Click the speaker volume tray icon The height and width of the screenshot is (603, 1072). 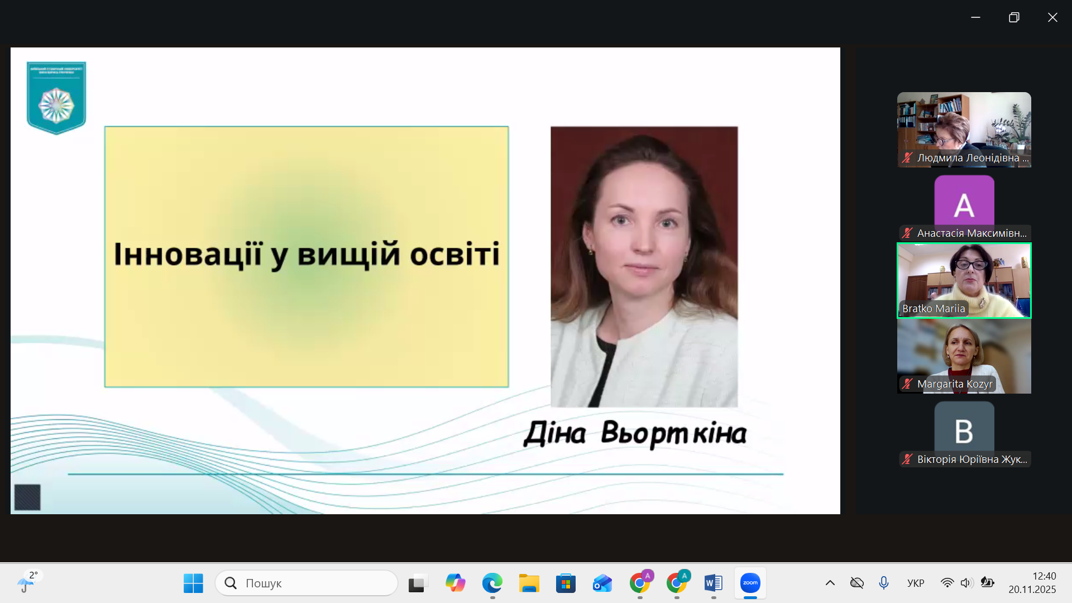coord(966,583)
